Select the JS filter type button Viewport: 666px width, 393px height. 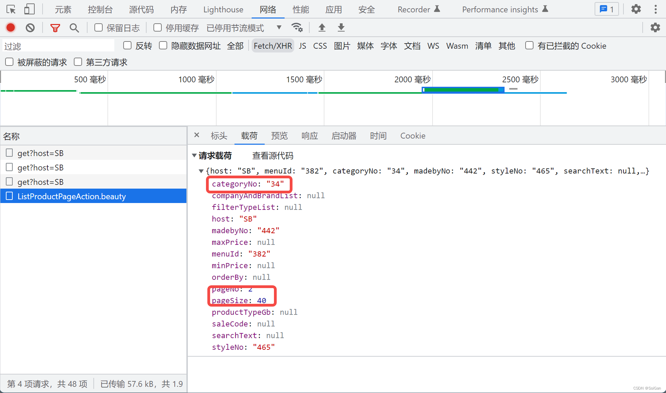click(x=302, y=46)
